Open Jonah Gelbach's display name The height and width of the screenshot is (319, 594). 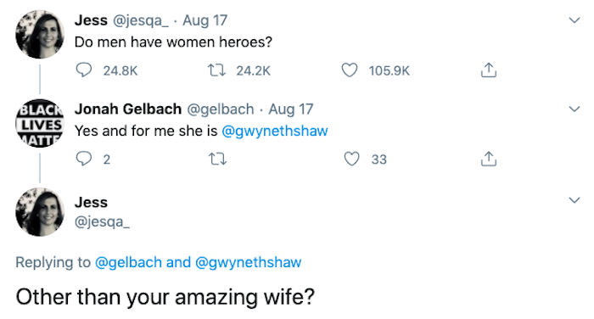[128, 109]
